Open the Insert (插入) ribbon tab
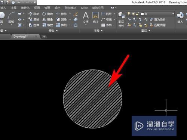This screenshot has height=140, width=187. pos(3,8)
